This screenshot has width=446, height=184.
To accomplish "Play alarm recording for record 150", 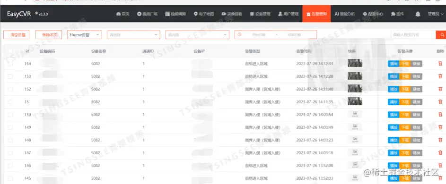I will [394, 115].
